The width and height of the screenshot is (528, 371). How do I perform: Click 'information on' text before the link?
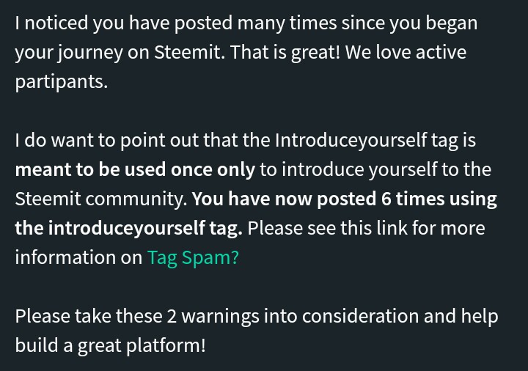pyautogui.click(x=78, y=257)
